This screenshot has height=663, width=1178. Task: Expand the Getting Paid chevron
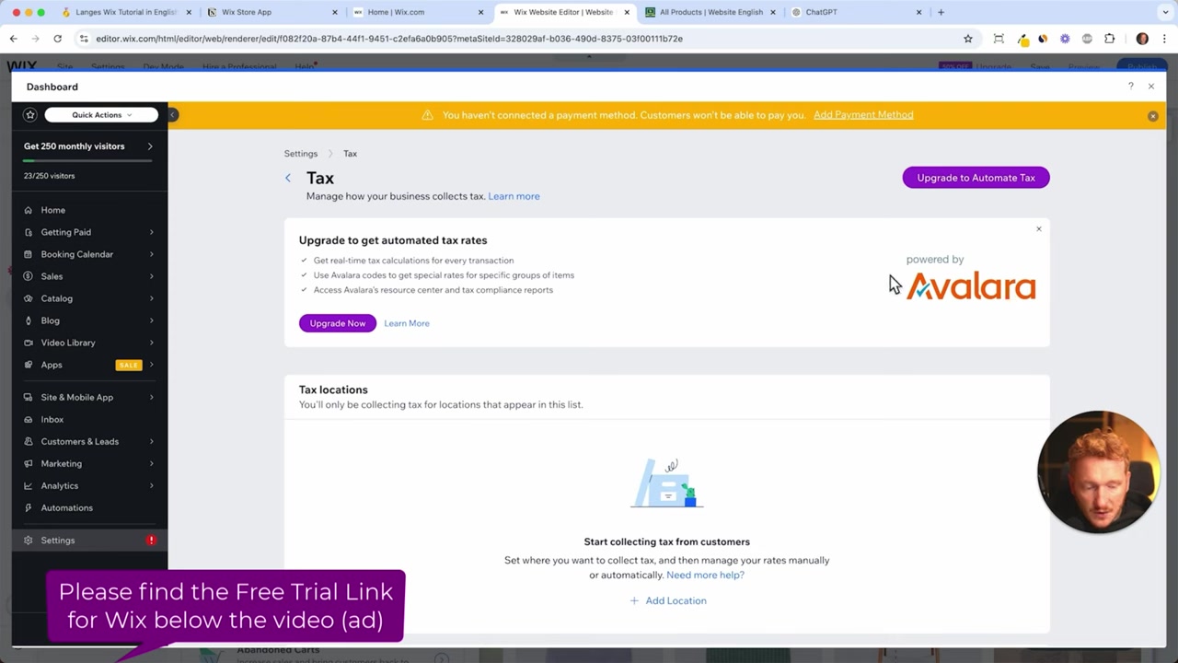(151, 232)
